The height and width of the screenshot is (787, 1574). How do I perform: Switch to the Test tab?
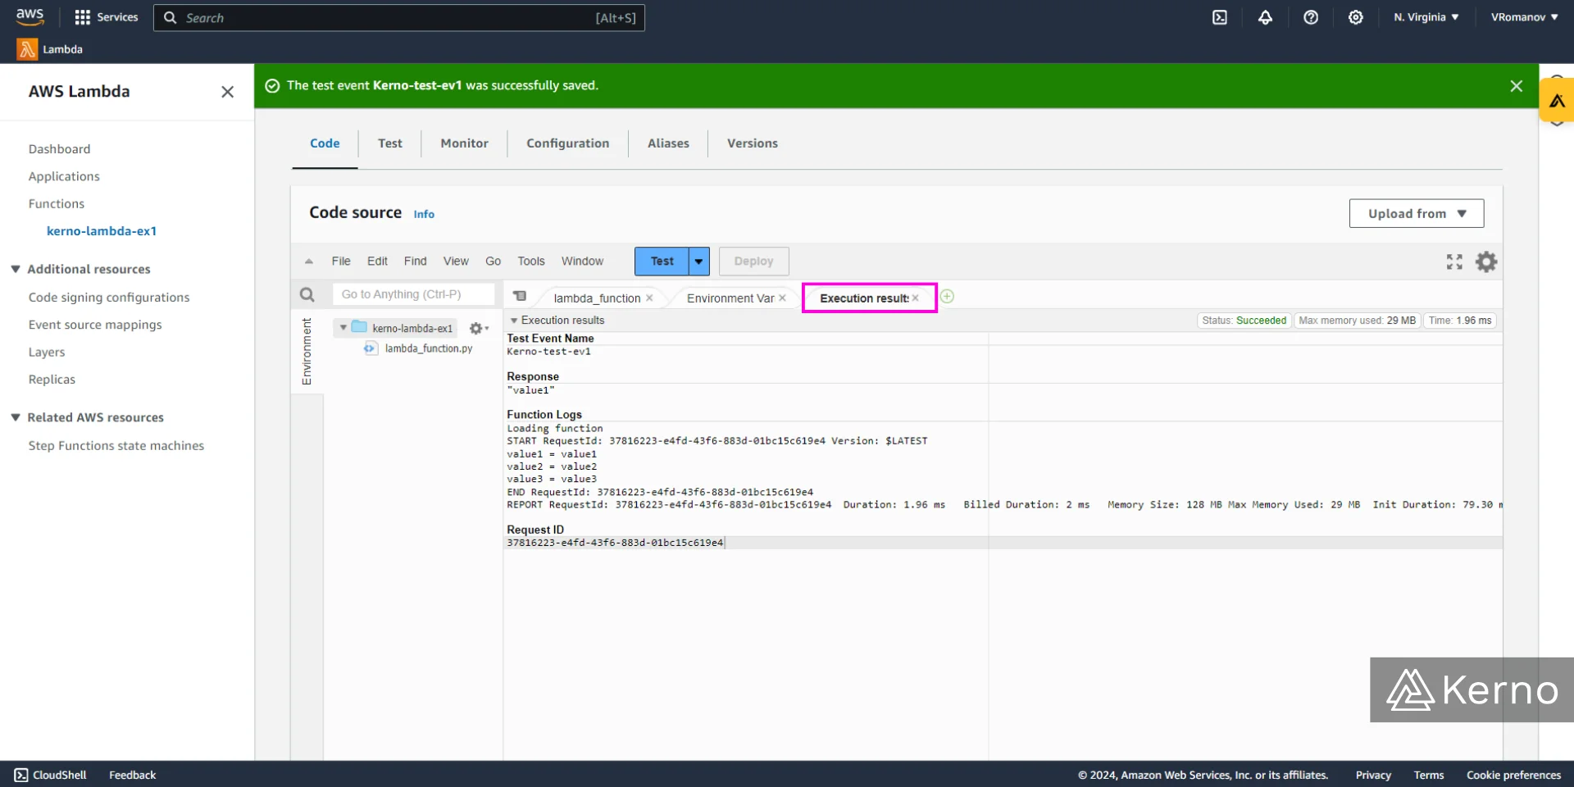pyautogui.click(x=390, y=143)
